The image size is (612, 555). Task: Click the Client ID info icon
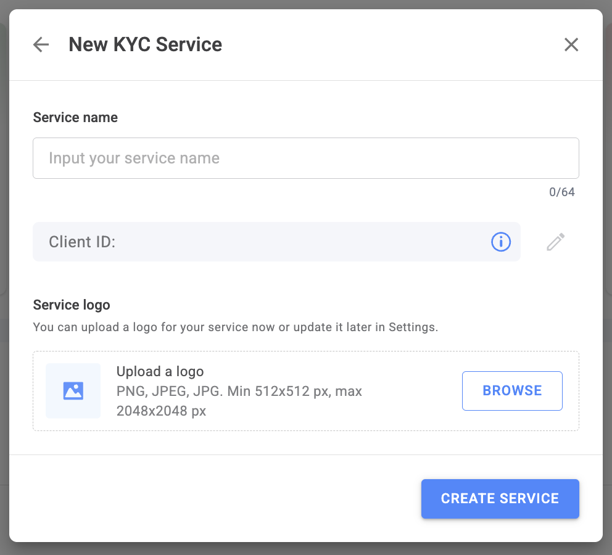coord(500,242)
